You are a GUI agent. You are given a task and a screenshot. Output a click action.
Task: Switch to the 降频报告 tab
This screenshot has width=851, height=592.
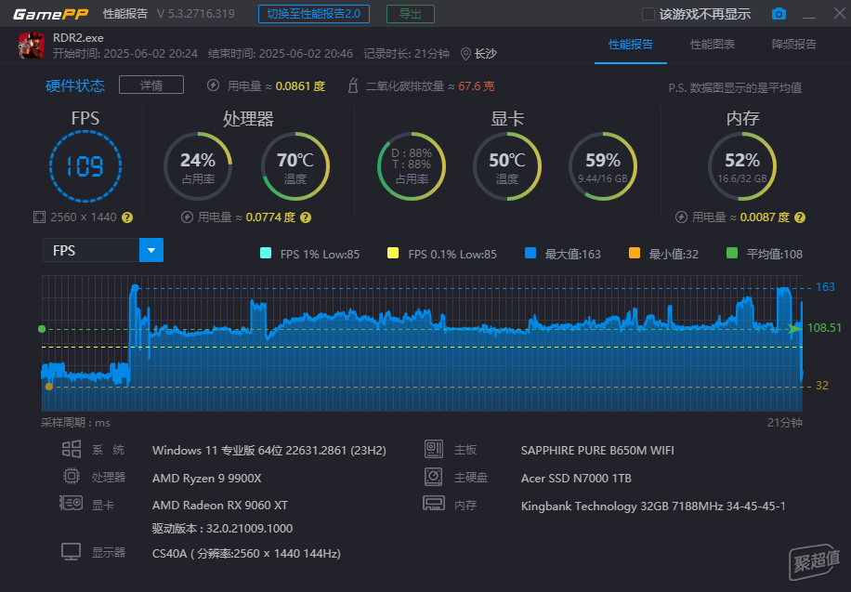pyautogui.click(x=794, y=45)
